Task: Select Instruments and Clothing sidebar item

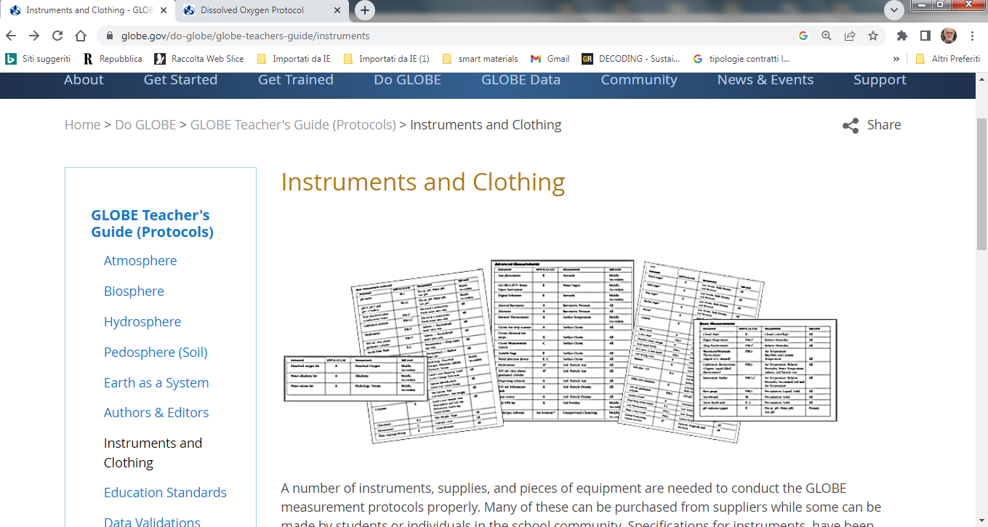Action: (x=153, y=453)
